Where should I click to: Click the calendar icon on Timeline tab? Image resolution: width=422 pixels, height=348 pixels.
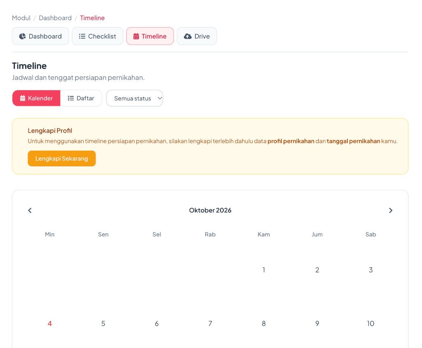click(136, 36)
